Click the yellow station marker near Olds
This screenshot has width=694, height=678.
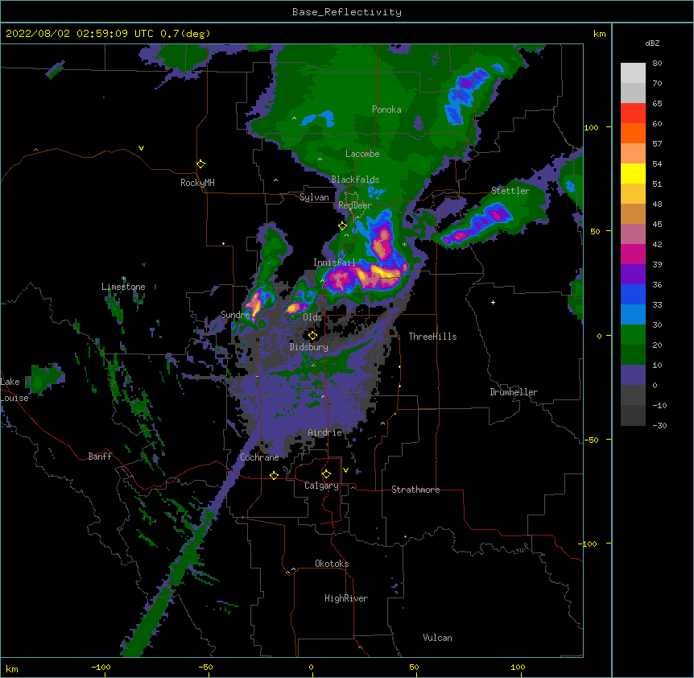click(312, 336)
